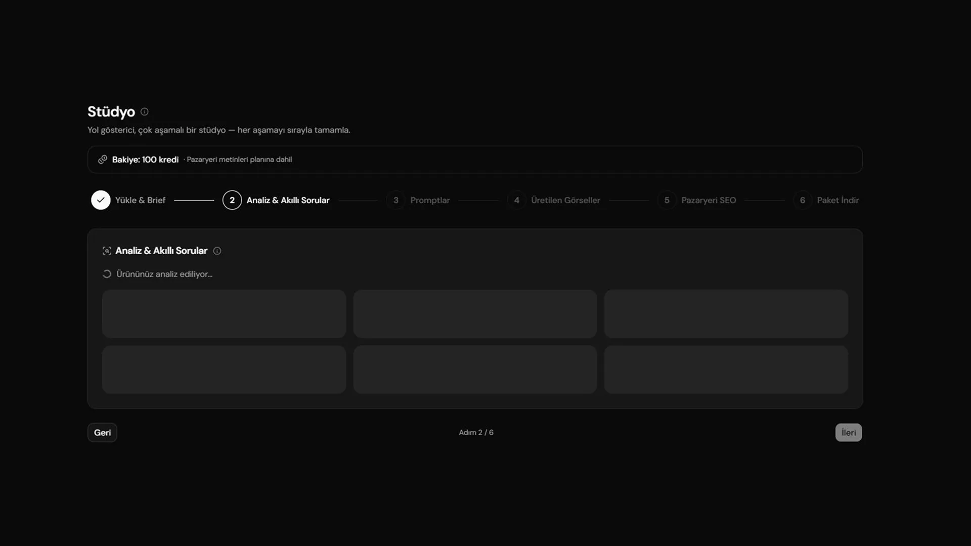The image size is (971, 546).
Task: Jump to the Promptlar step
Action: click(430, 200)
